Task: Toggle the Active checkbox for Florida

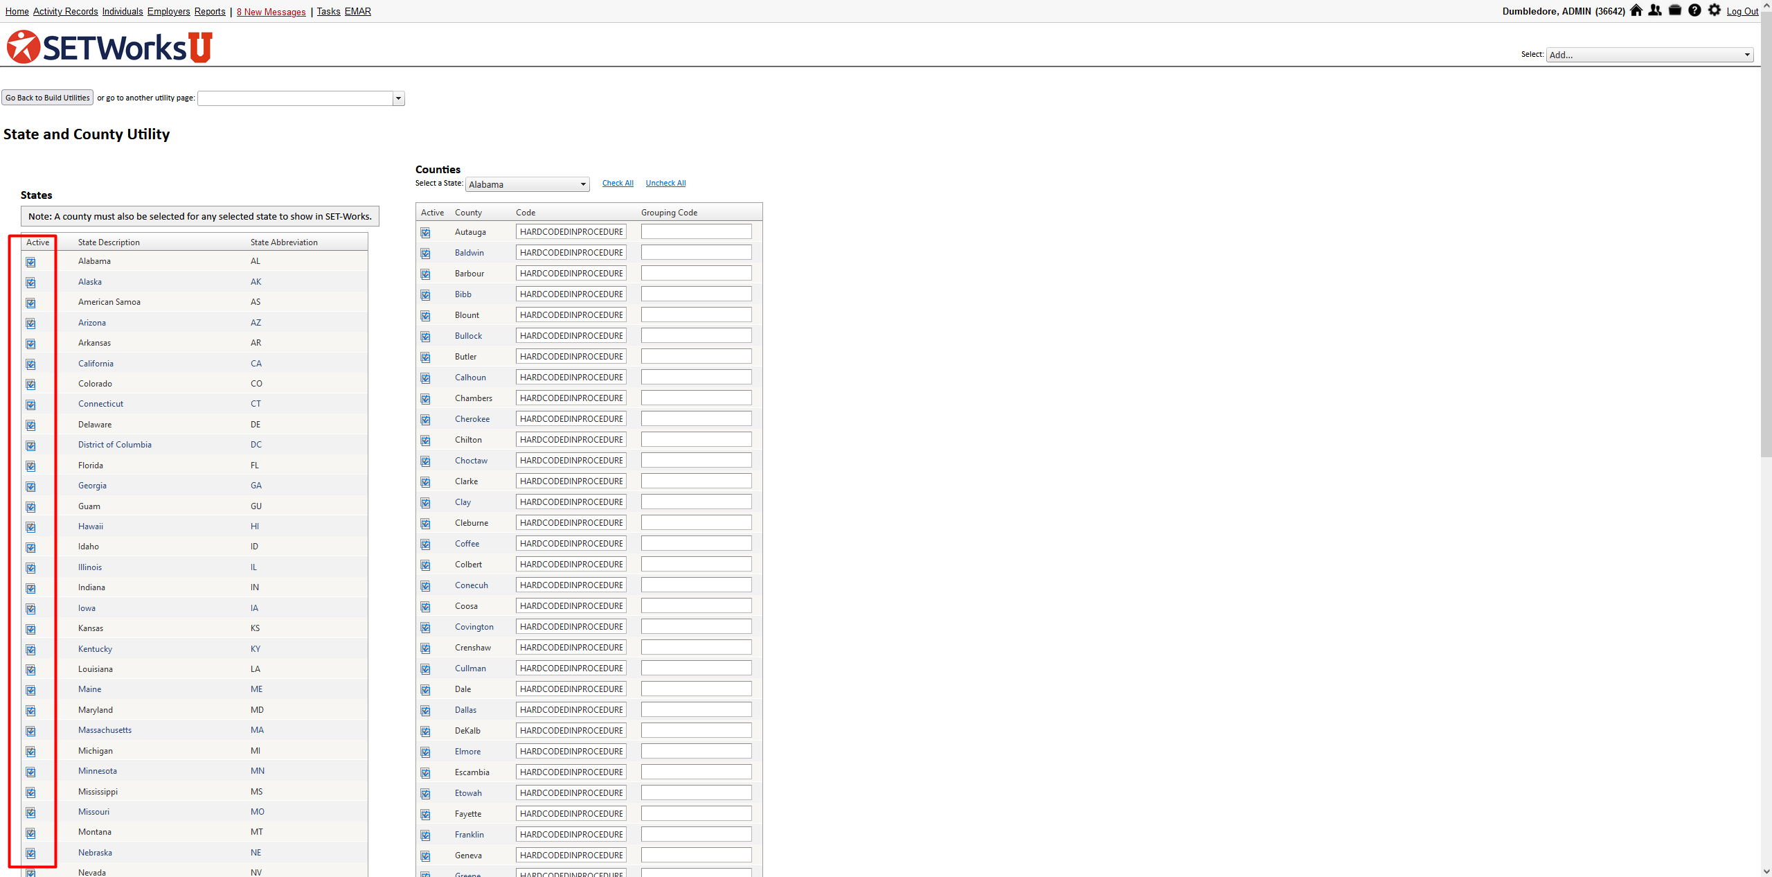Action: 30,466
